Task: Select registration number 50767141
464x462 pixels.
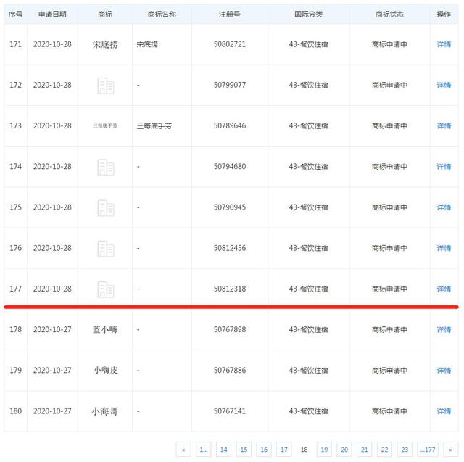Action: [230, 411]
